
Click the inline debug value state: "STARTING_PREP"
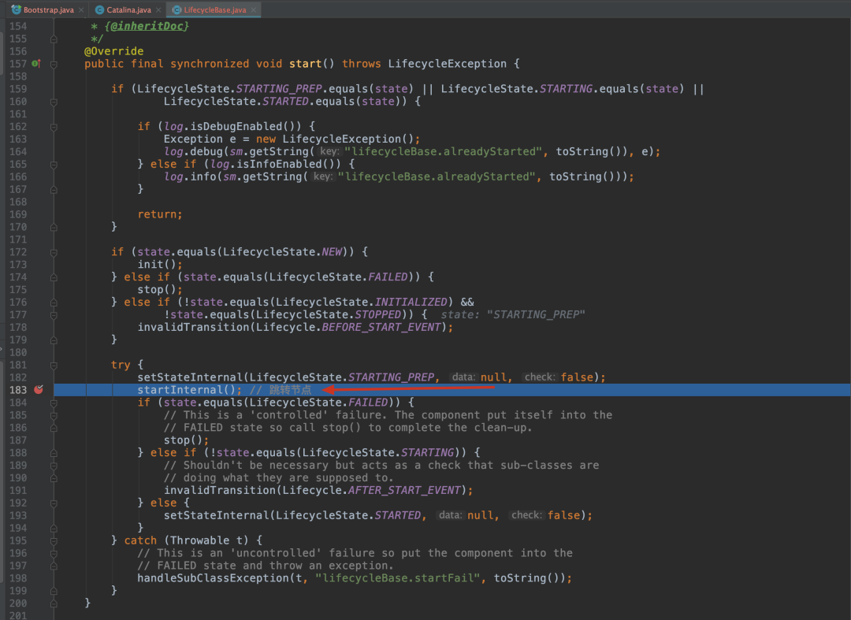pos(513,314)
